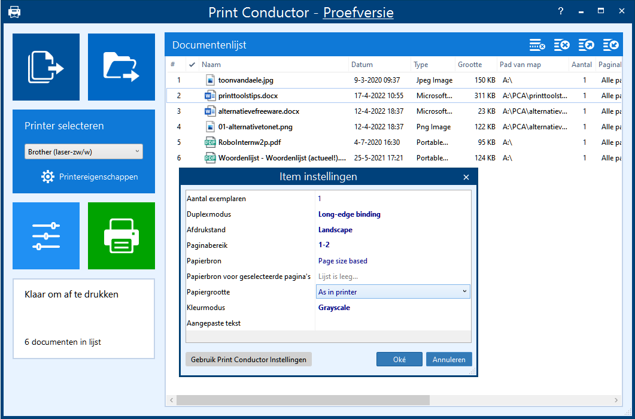Close the Item instellingen dialog
Screen dimensions: 635x419
point(466,177)
